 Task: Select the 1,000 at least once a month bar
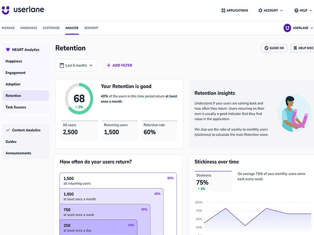tap(111, 196)
